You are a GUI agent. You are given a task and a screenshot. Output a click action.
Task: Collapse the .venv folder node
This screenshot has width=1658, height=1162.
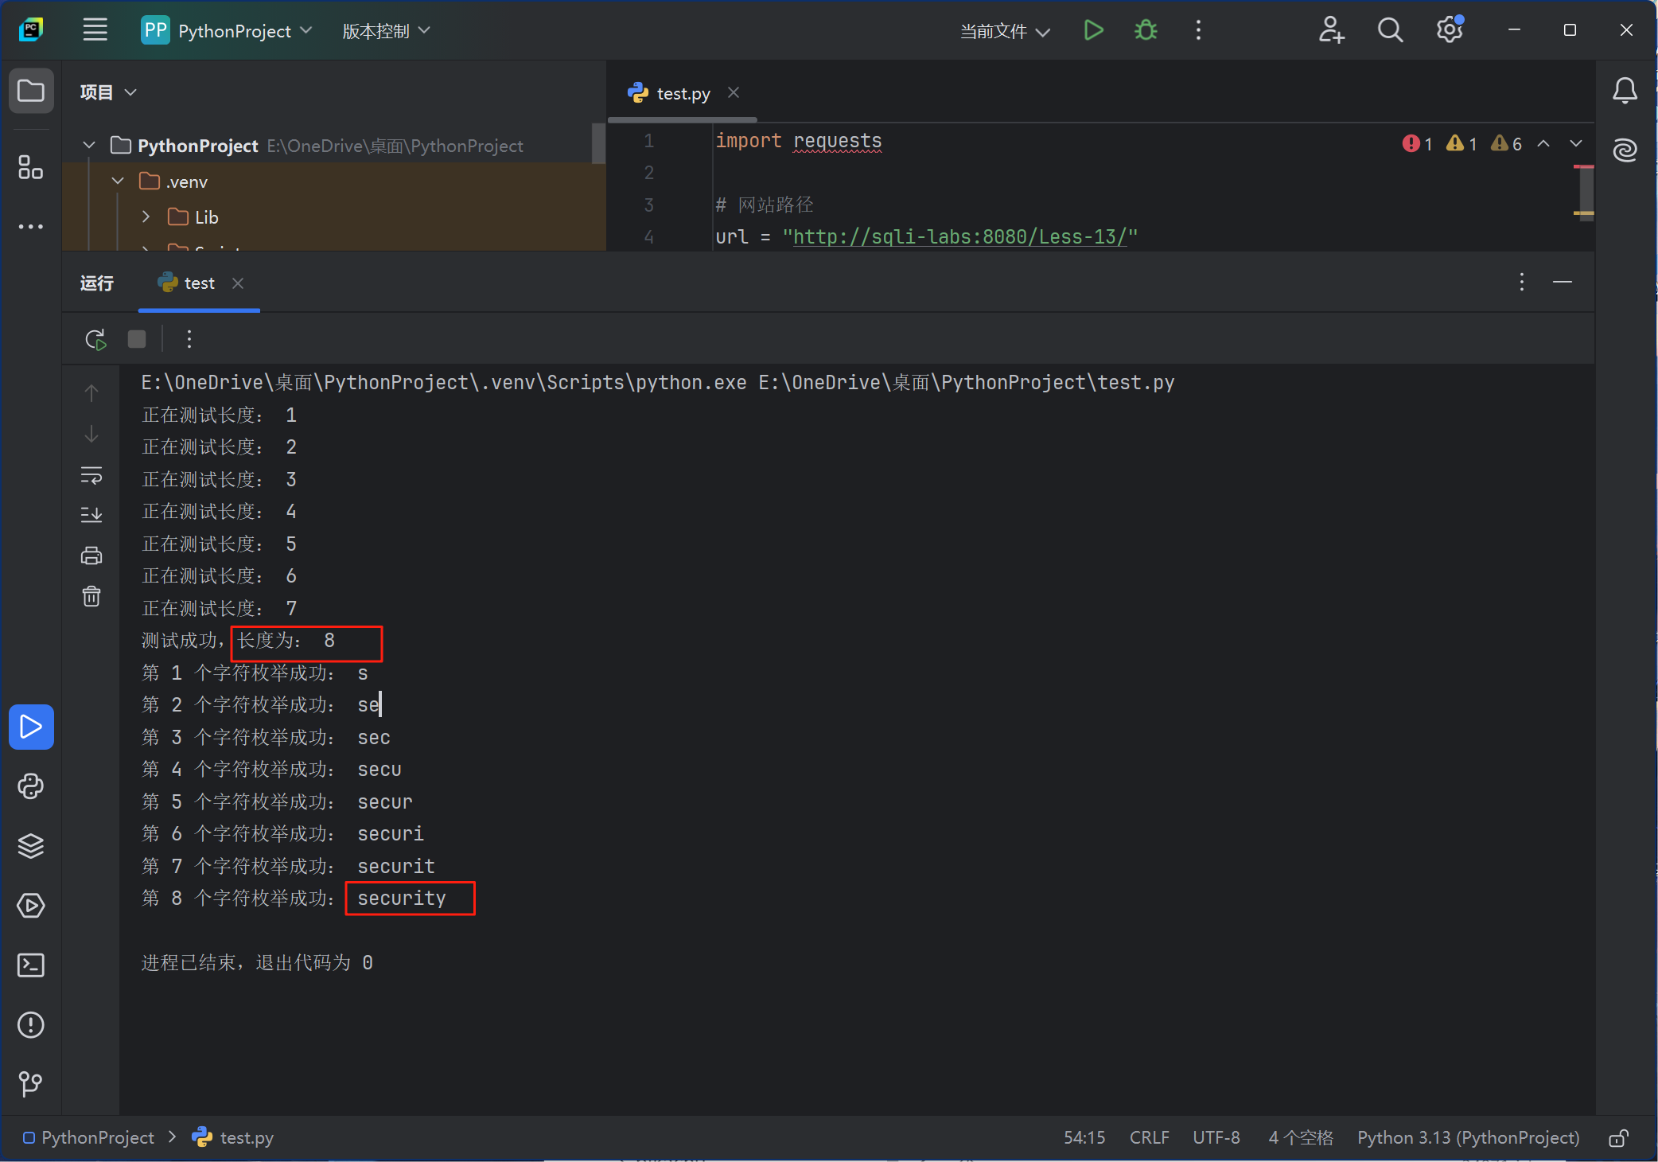click(x=118, y=181)
